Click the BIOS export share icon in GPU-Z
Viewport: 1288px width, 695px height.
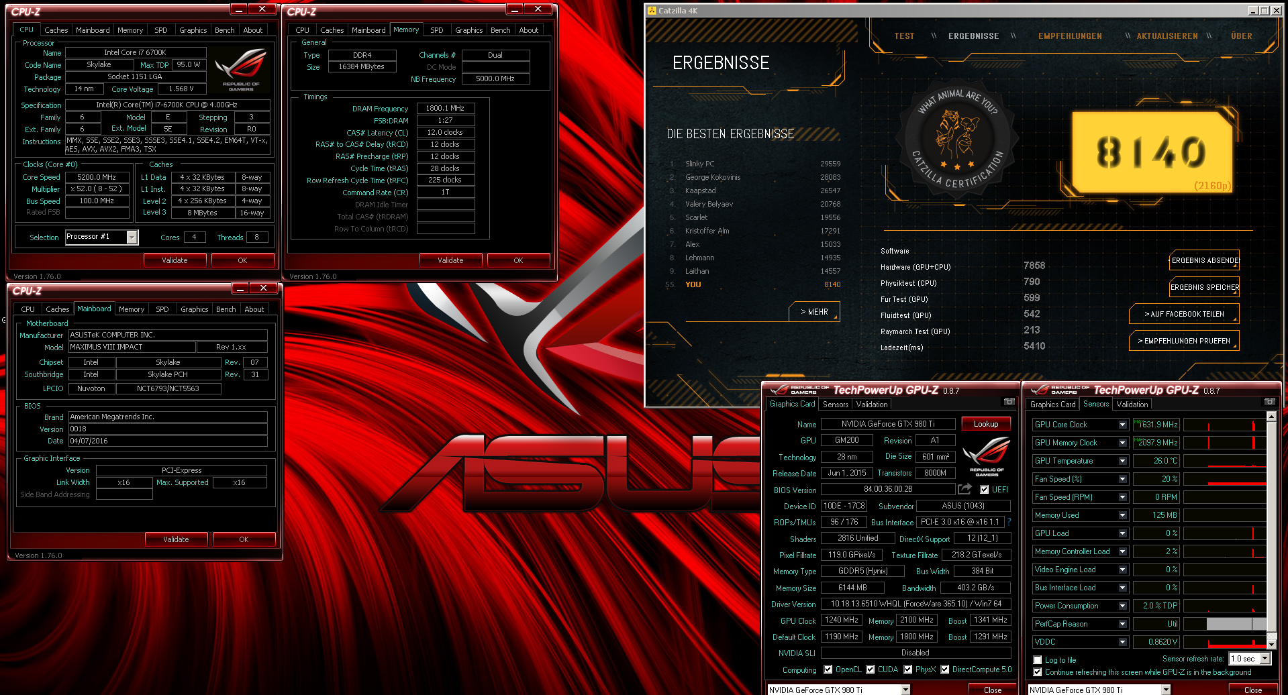tap(964, 489)
